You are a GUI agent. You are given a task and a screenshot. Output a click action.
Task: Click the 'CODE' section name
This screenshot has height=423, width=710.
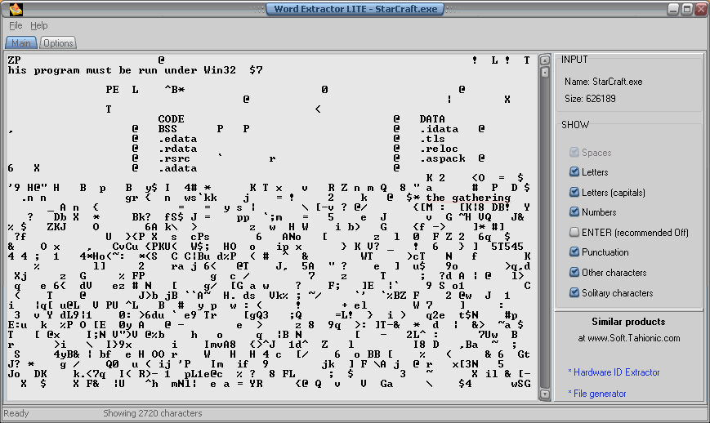[171, 119]
